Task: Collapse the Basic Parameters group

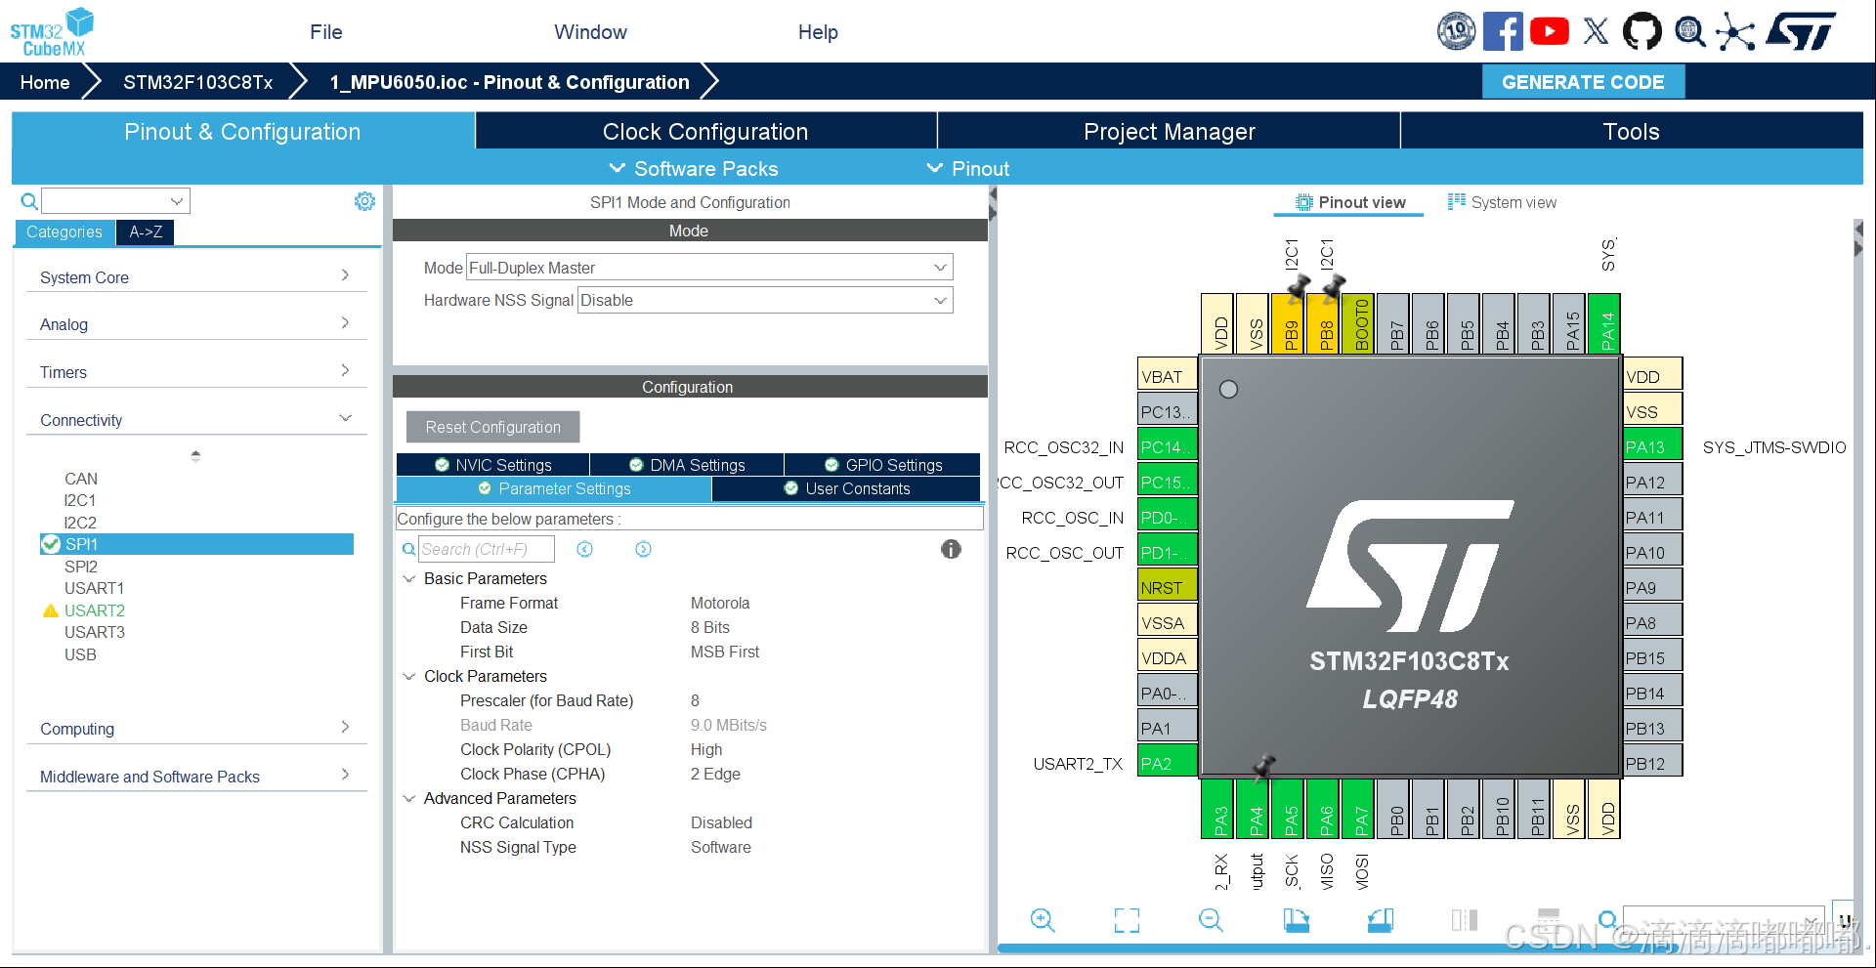Action: click(409, 579)
